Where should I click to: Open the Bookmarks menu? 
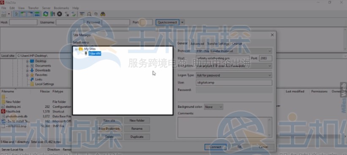click(61, 8)
